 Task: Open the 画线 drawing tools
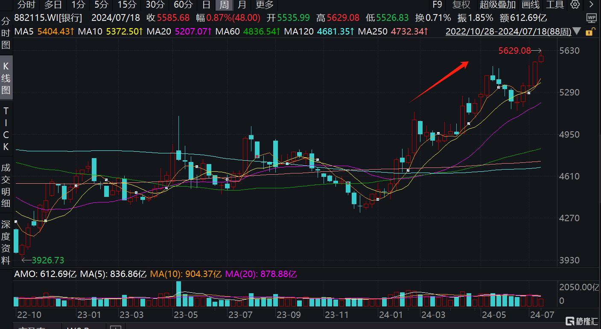coord(531,5)
